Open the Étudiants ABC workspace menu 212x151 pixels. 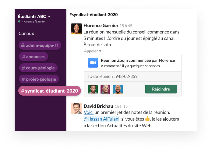tap(34, 16)
